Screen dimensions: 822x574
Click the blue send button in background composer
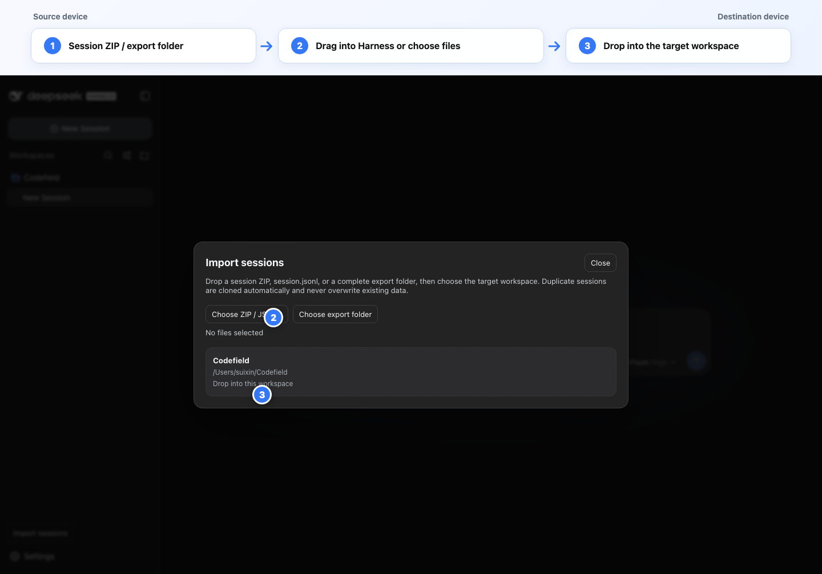(x=696, y=361)
